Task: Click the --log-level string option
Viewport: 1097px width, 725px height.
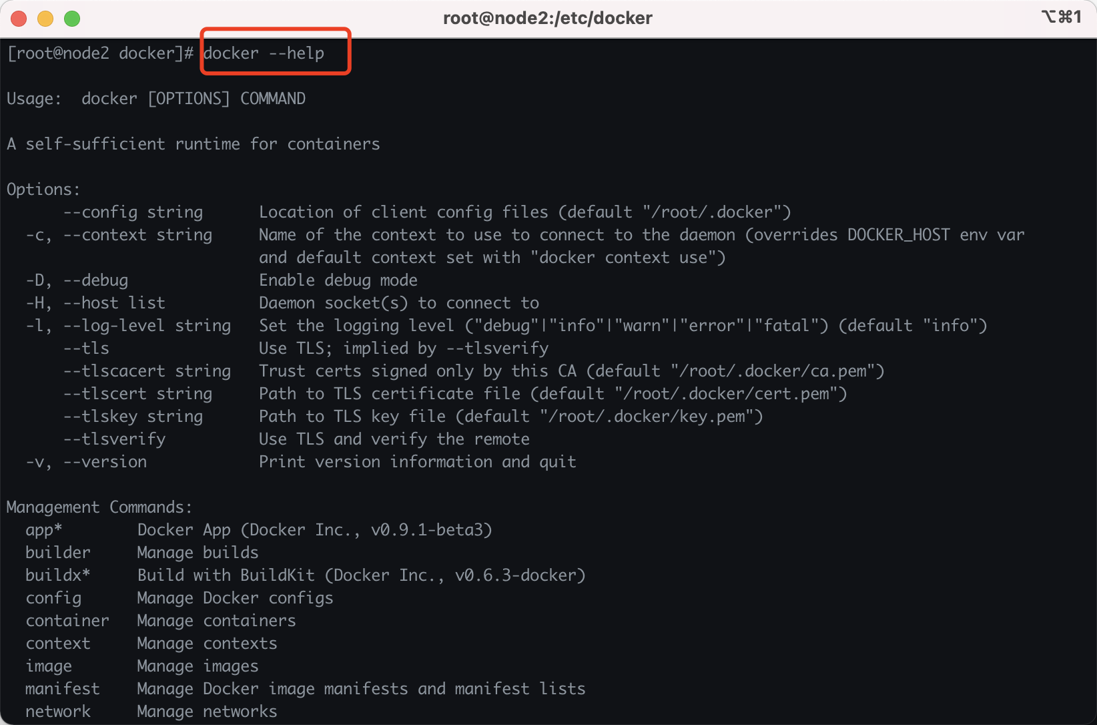Action: [x=147, y=326]
